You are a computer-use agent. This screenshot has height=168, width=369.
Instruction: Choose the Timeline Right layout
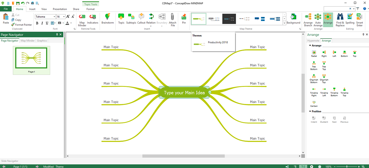314,91
